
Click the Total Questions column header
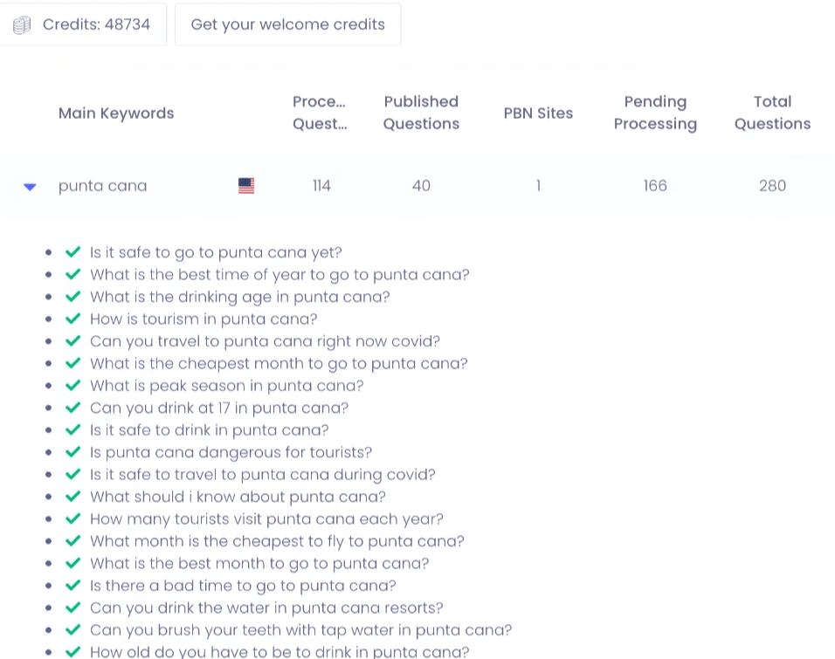click(x=772, y=113)
